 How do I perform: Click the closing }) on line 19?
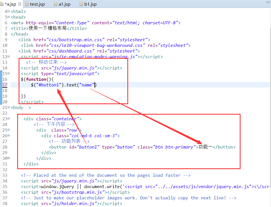click(23, 96)
